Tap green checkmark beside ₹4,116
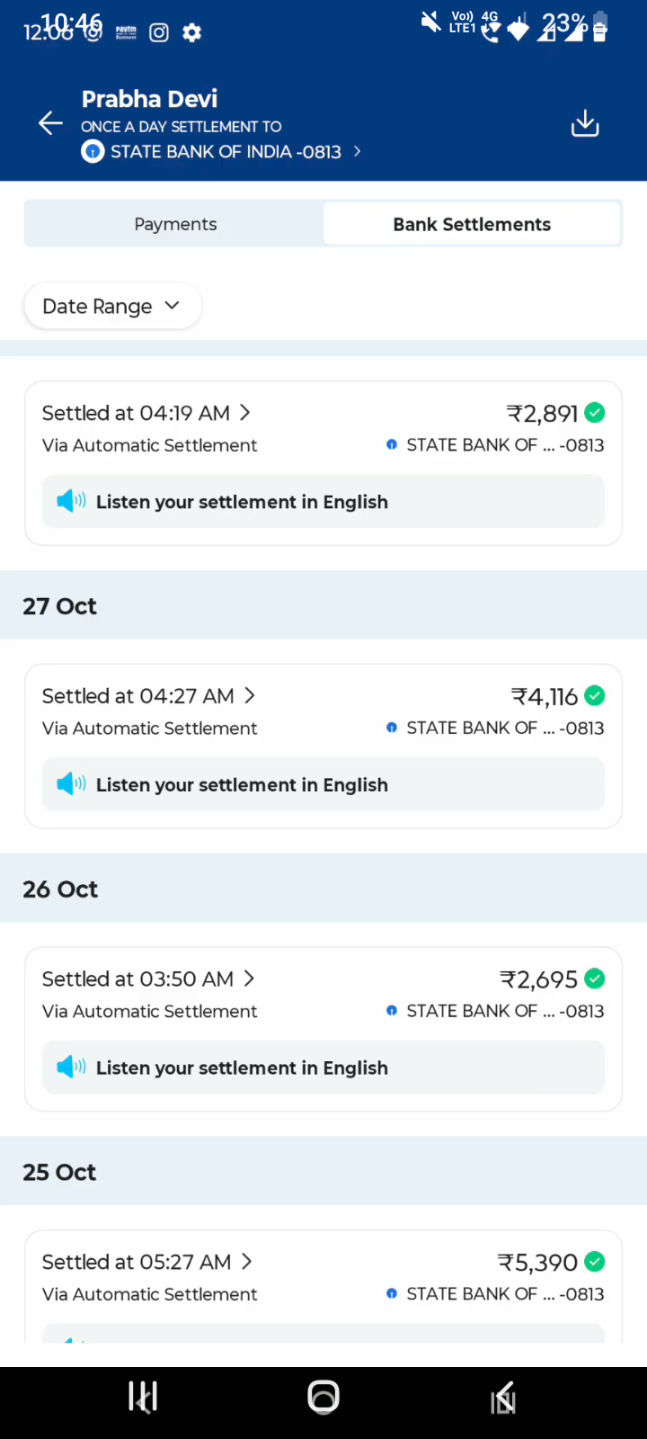 [595, 696]
